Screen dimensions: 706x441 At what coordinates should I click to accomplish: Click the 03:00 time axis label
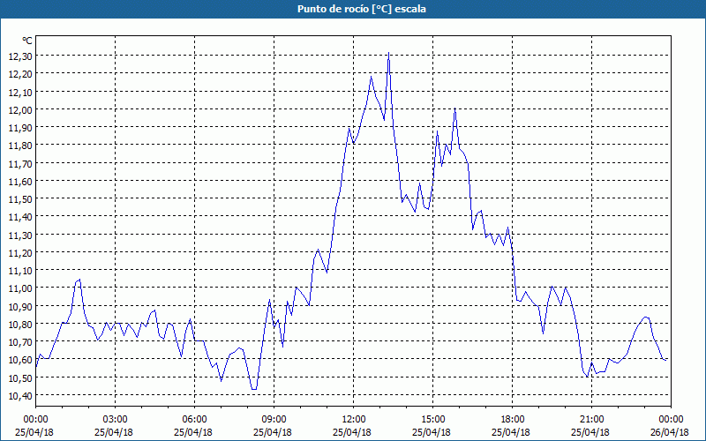coord(116,420)
